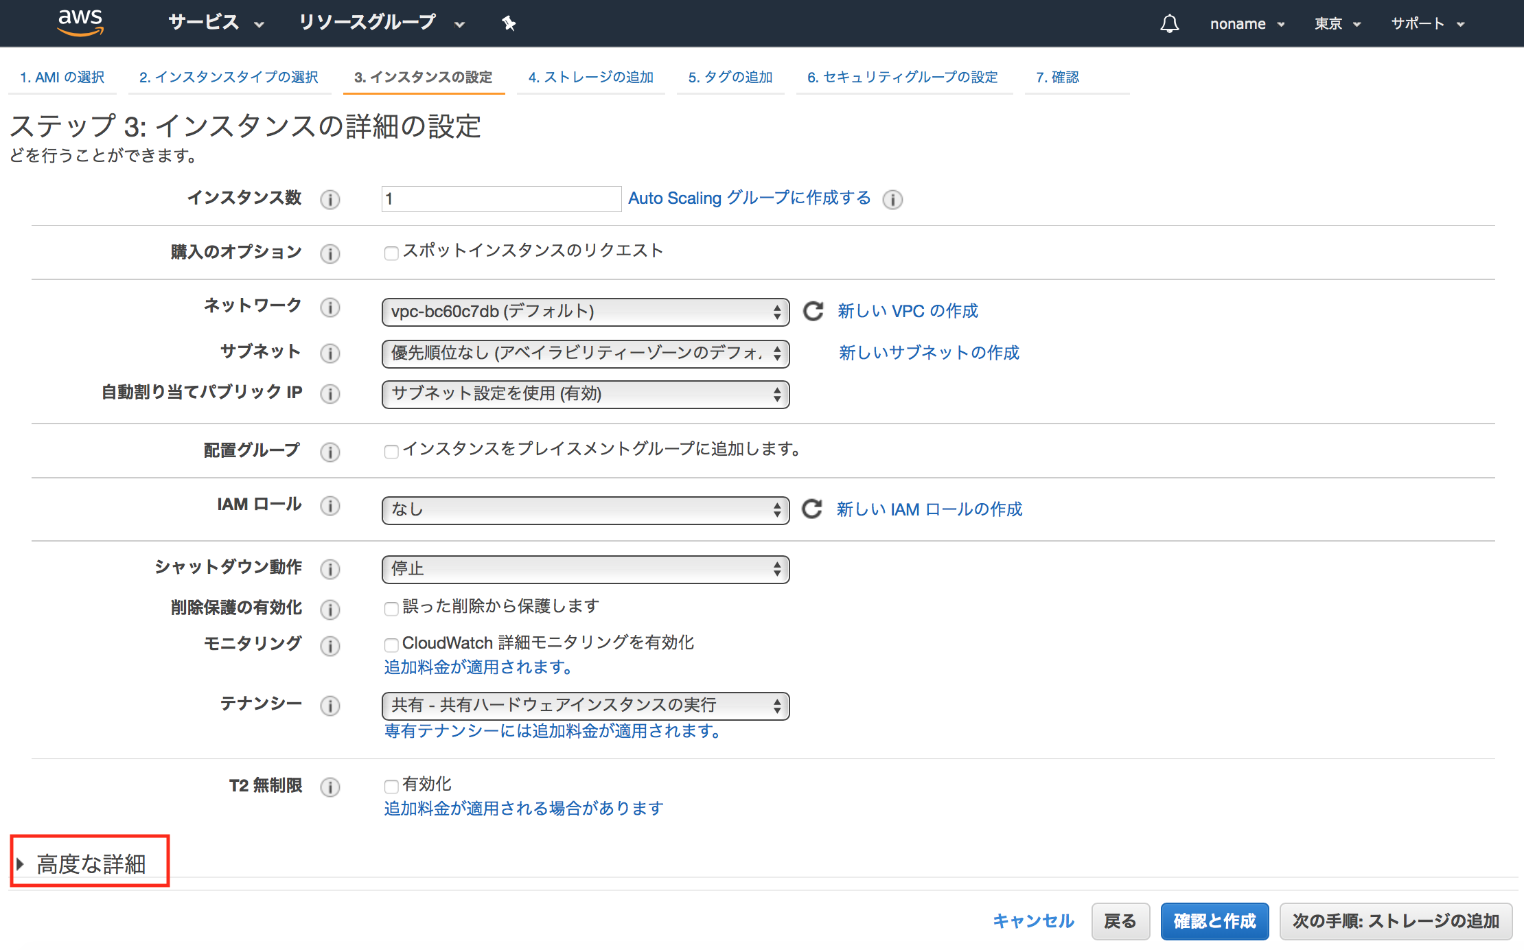Viewport: 1524px width, 950px height.
Task: Show info for 配置グループ
Action: [330, 452]
